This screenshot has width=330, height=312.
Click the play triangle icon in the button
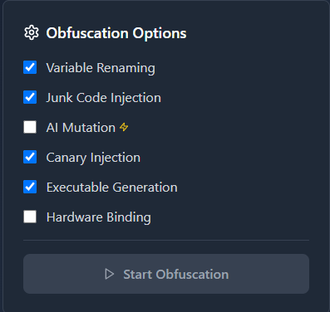110,274
